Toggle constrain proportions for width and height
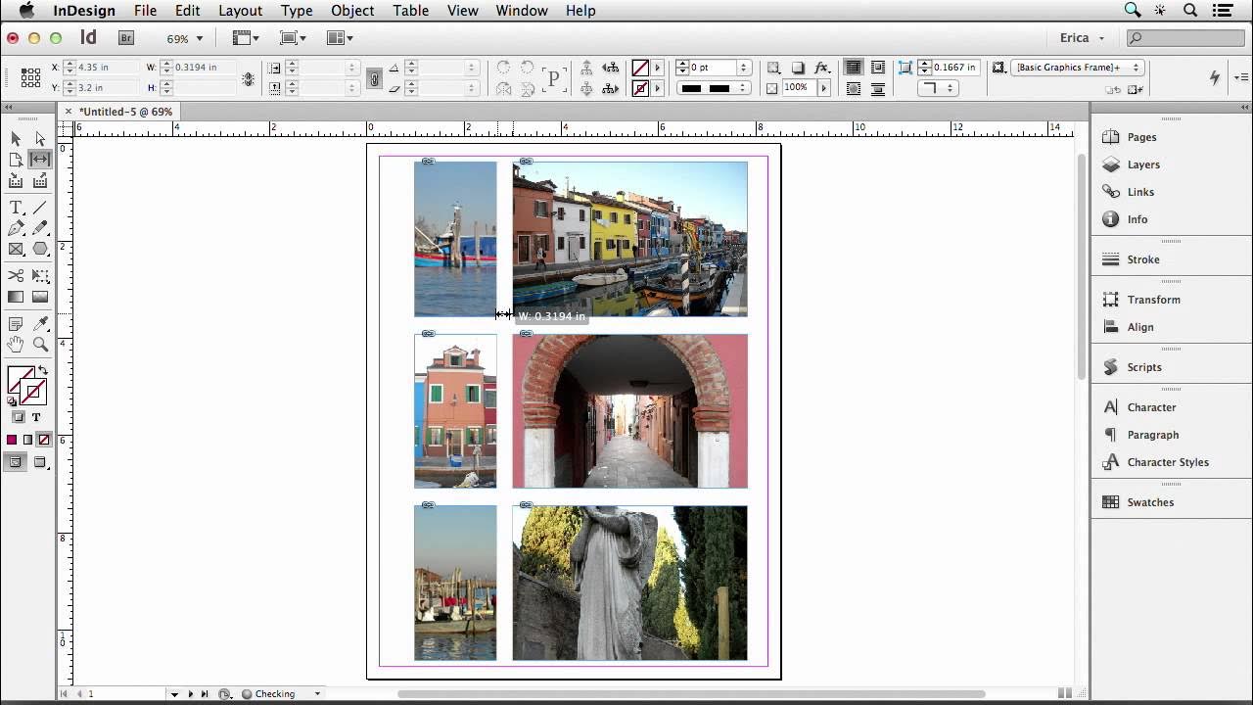Screen dimensions: 1253x705 point(248,77)
